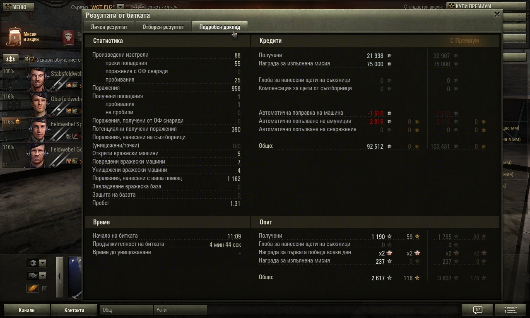The width and height of the screenshot is (530, 318).
Task: Toggle small checkbox next to camouflage icon
Action: [45, 289]
